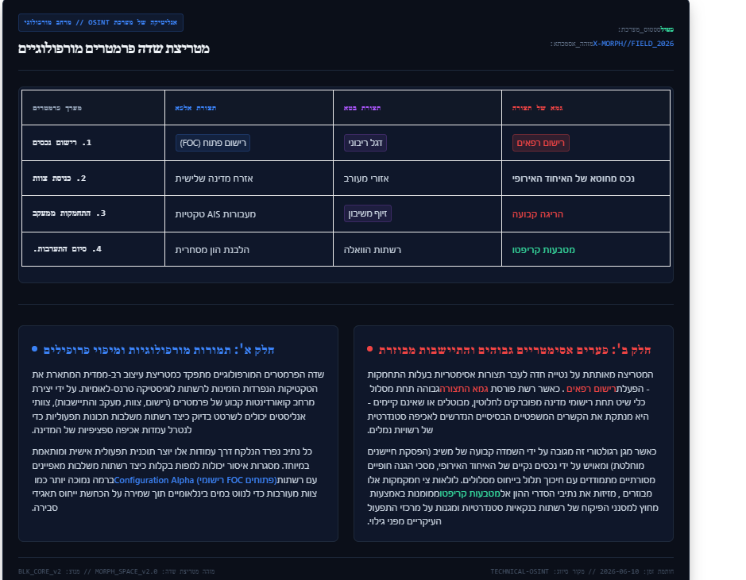Select the OSINT analytics tag at top left

[101, 23]
